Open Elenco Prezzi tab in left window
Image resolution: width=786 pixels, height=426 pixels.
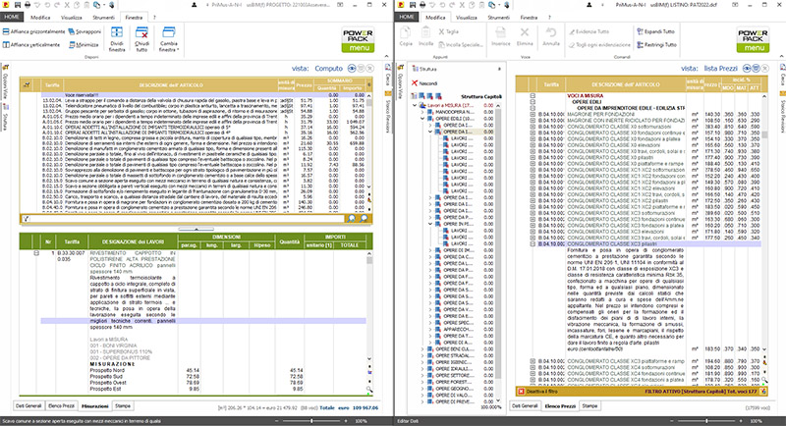click(x=62, y=406)
